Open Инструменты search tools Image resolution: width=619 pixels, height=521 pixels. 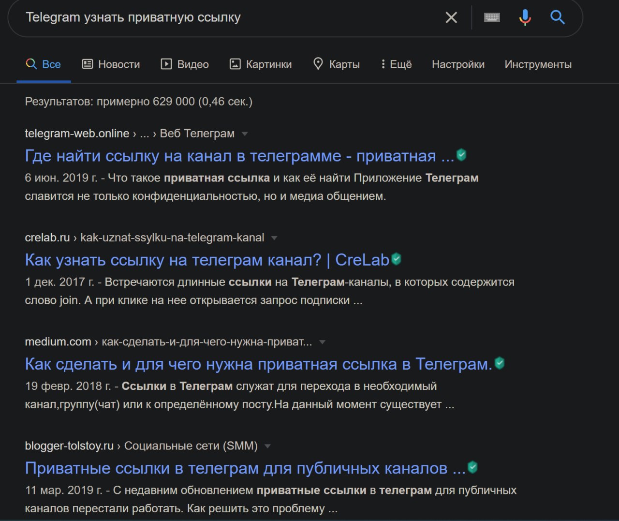(x=538, y=64)
